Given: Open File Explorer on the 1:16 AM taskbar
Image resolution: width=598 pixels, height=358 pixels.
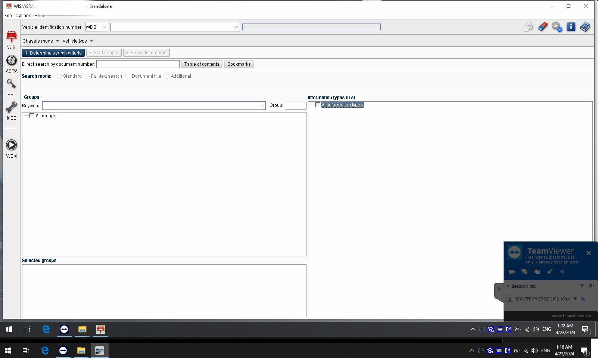Looking at the screenshot, I should pyautogui.click(x=81, y=351).
